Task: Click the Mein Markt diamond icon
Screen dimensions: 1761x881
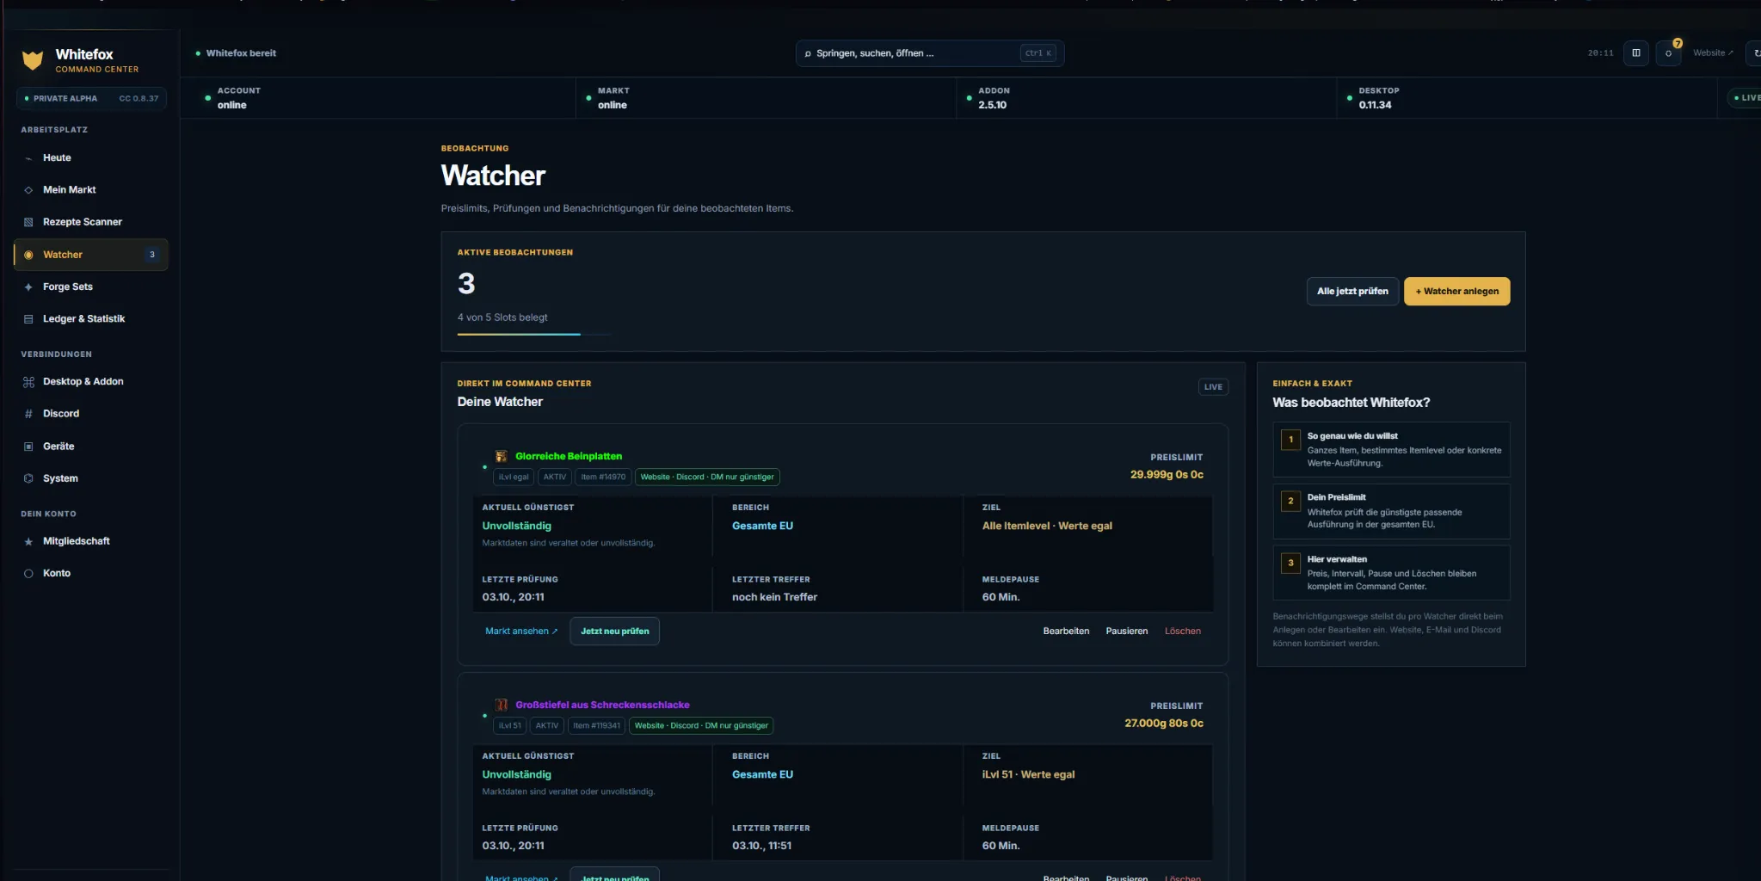Action: pyautogui.click(x=28, y=190)
